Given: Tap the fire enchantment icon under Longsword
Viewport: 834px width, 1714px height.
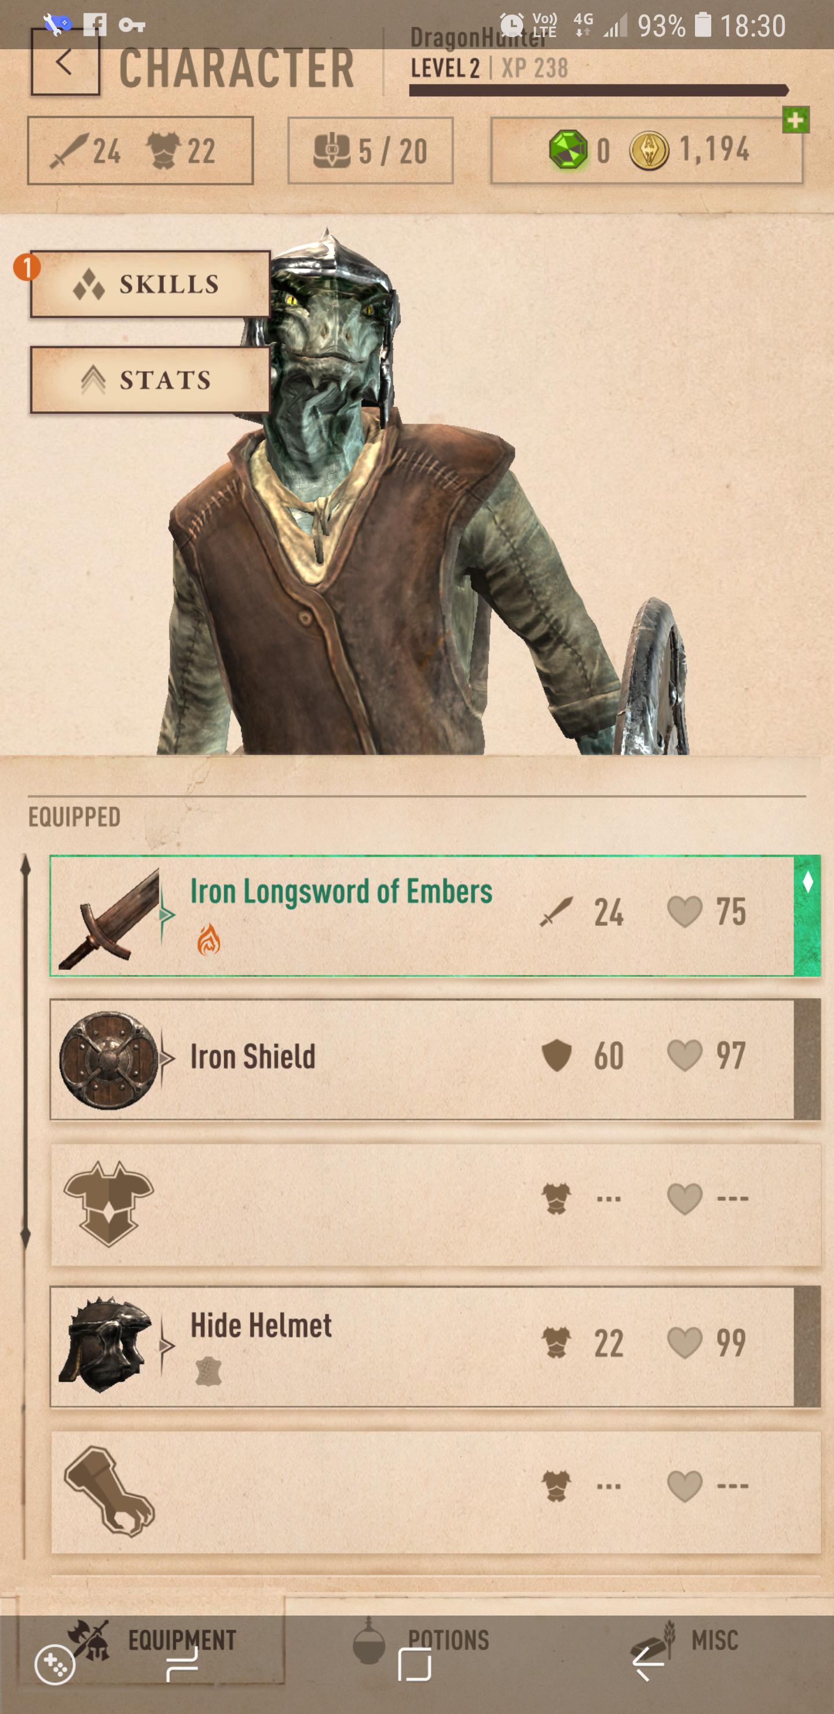Looking at the screenshot, I should click(x=209, y=939).
